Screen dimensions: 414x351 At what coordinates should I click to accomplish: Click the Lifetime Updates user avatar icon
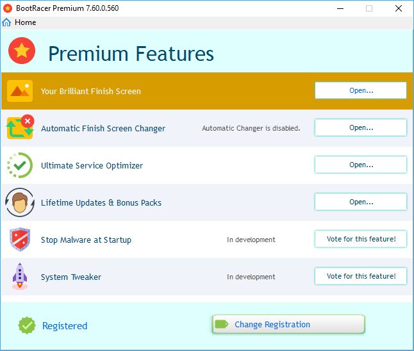pyautogui.click(x=20, y=202)
